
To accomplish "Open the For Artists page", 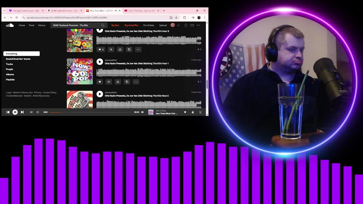I will [x=149, y=25].
